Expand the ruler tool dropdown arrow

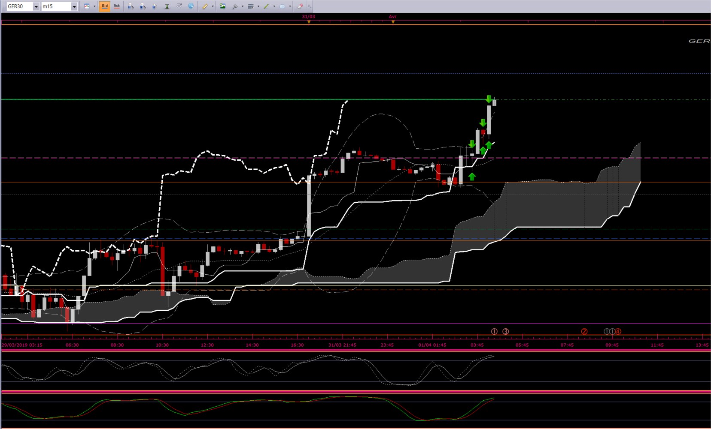pos(213,6)
